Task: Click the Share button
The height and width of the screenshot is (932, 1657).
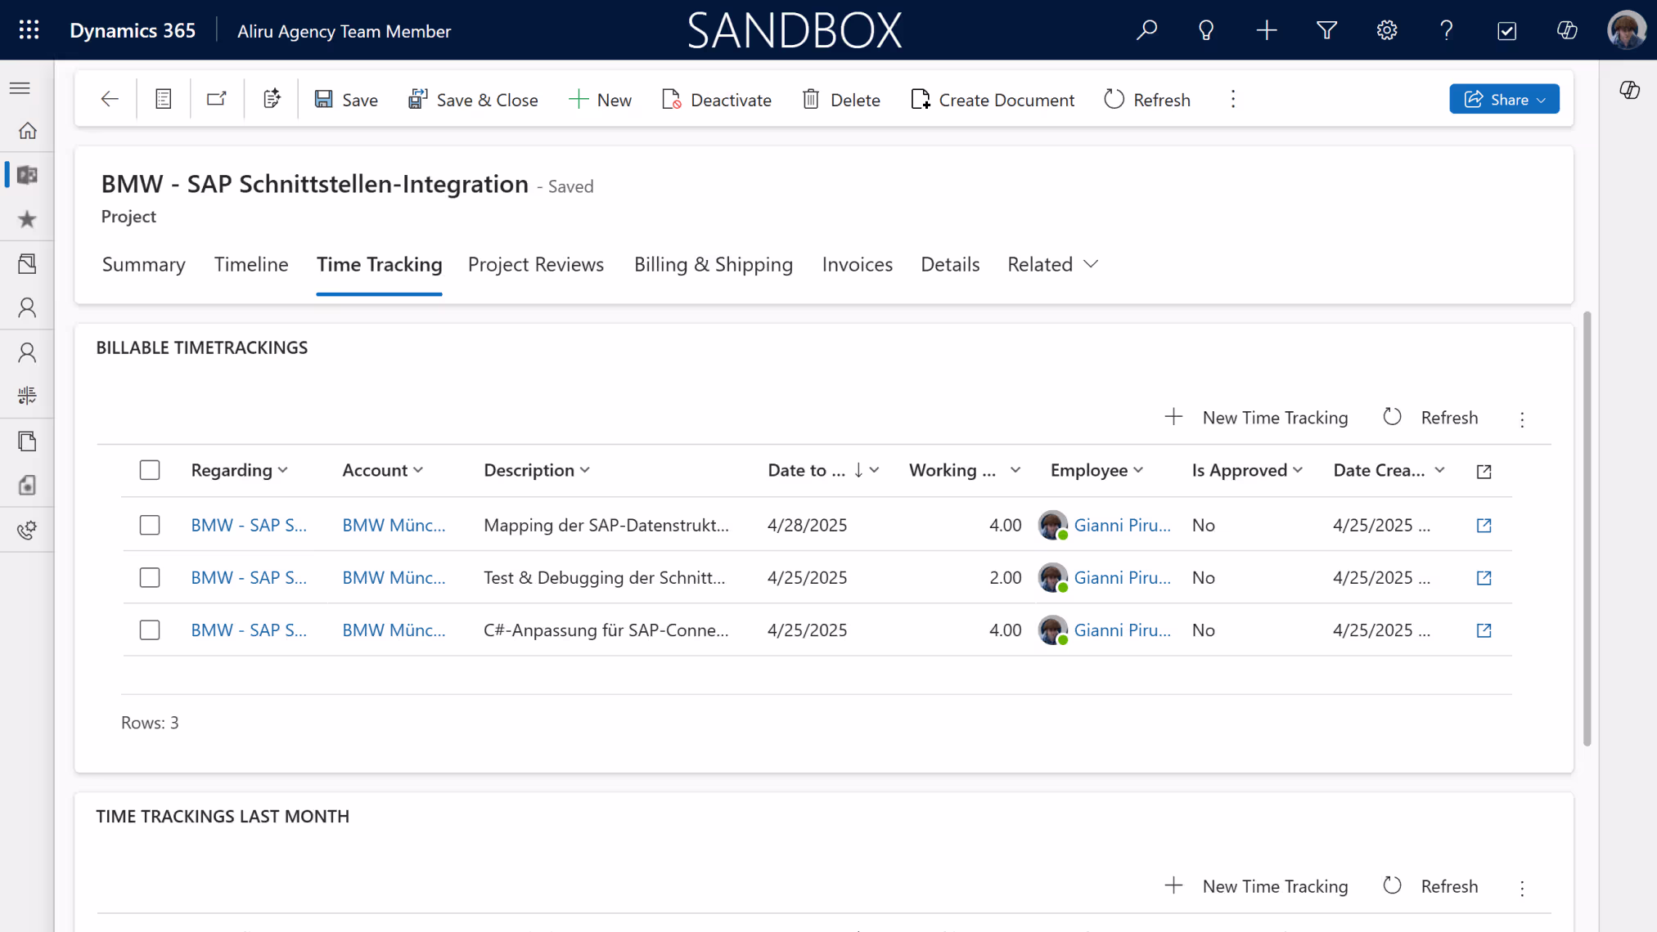Action: click(x=1504, y=99)
